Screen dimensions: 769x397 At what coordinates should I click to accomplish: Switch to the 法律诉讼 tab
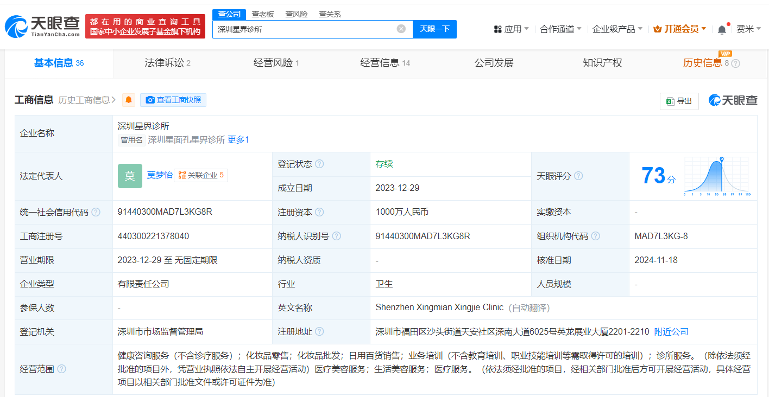pos(167,63)
